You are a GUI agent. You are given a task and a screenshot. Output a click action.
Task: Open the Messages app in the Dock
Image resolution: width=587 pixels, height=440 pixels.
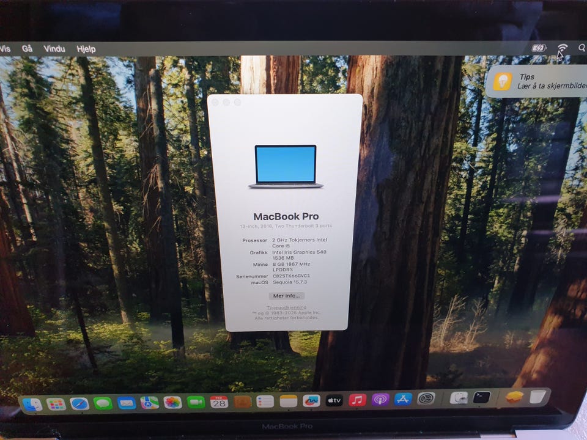coord(103,403)
